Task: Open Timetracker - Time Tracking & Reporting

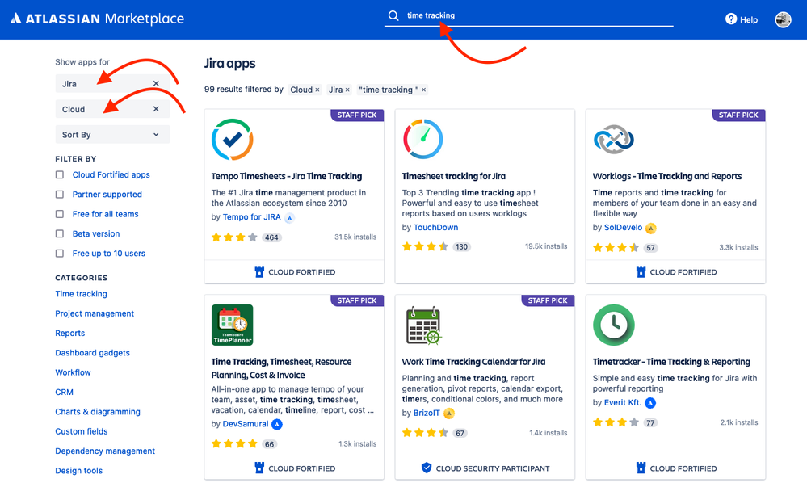Action: click(x=671, y=362)
